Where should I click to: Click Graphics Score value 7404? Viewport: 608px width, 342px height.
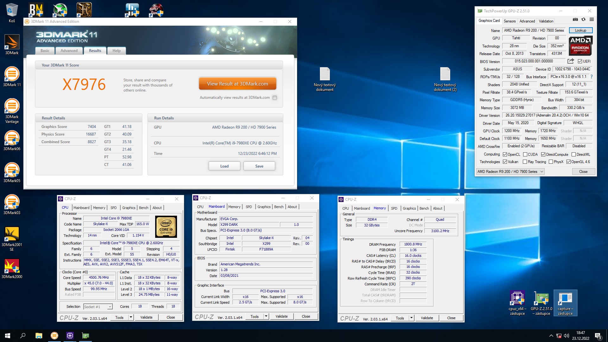pyautogui.click(x=92, y=127)
